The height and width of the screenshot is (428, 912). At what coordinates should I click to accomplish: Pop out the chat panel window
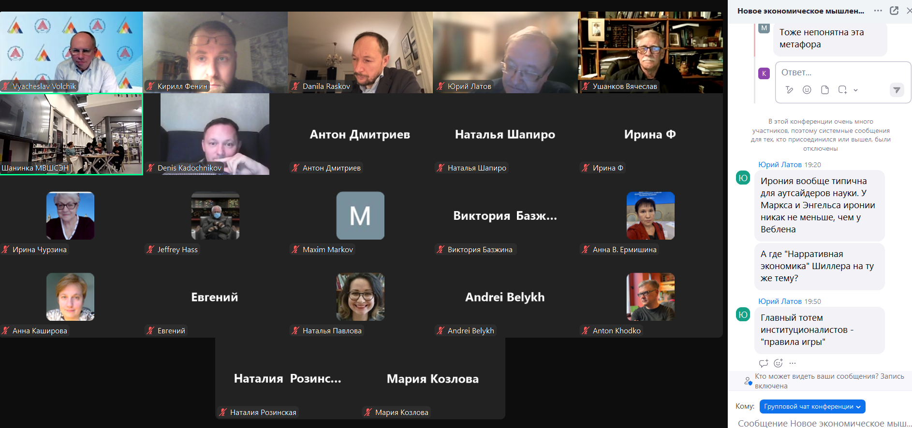point(894,11)
